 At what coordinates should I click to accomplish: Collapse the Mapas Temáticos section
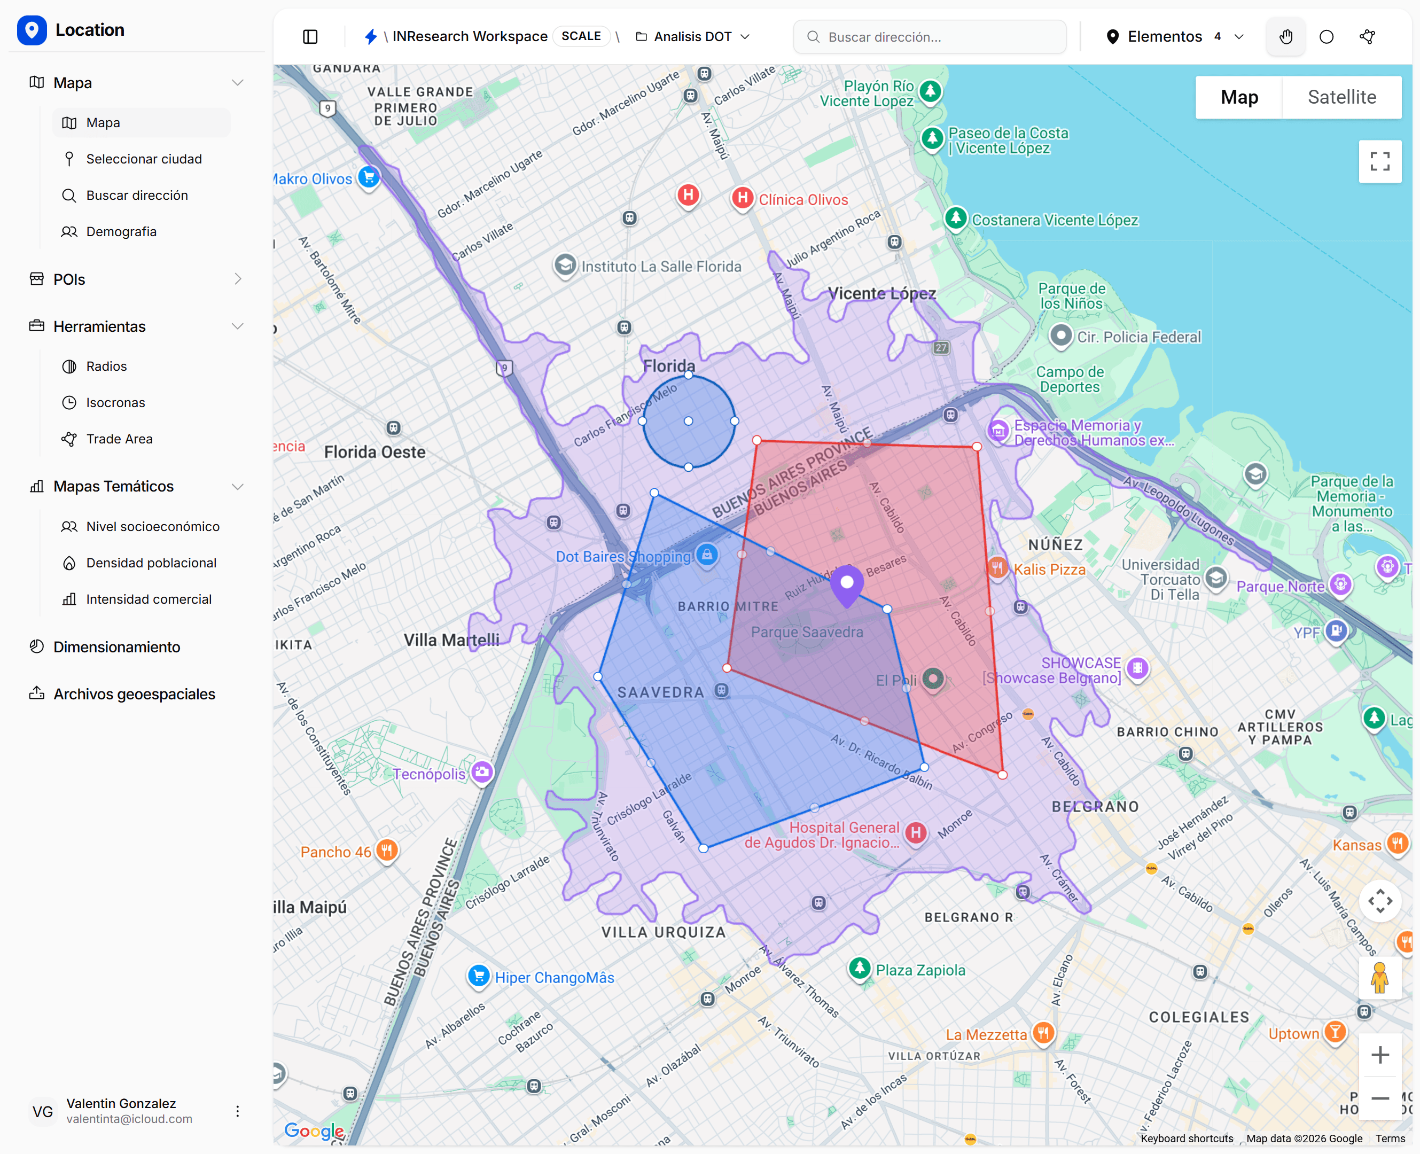(x=238, y=486)
